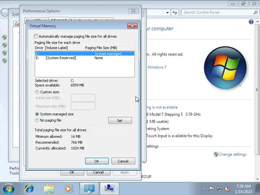Viewport: 260px width, 195px height.
Task: Click the Control Panel scrollbar thumb
Action: click(x=257, y=90)
